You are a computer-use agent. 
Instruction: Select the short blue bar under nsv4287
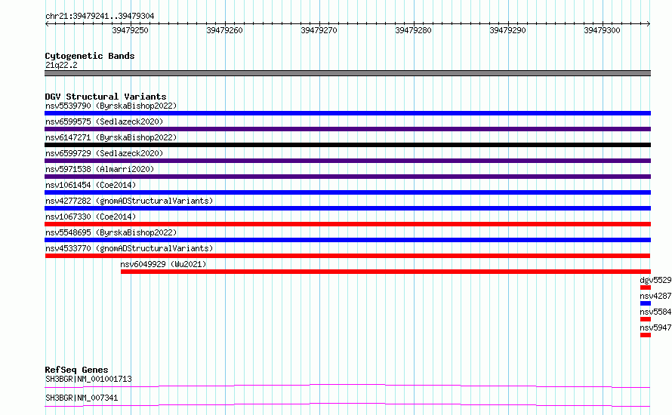tap(646, 303)
